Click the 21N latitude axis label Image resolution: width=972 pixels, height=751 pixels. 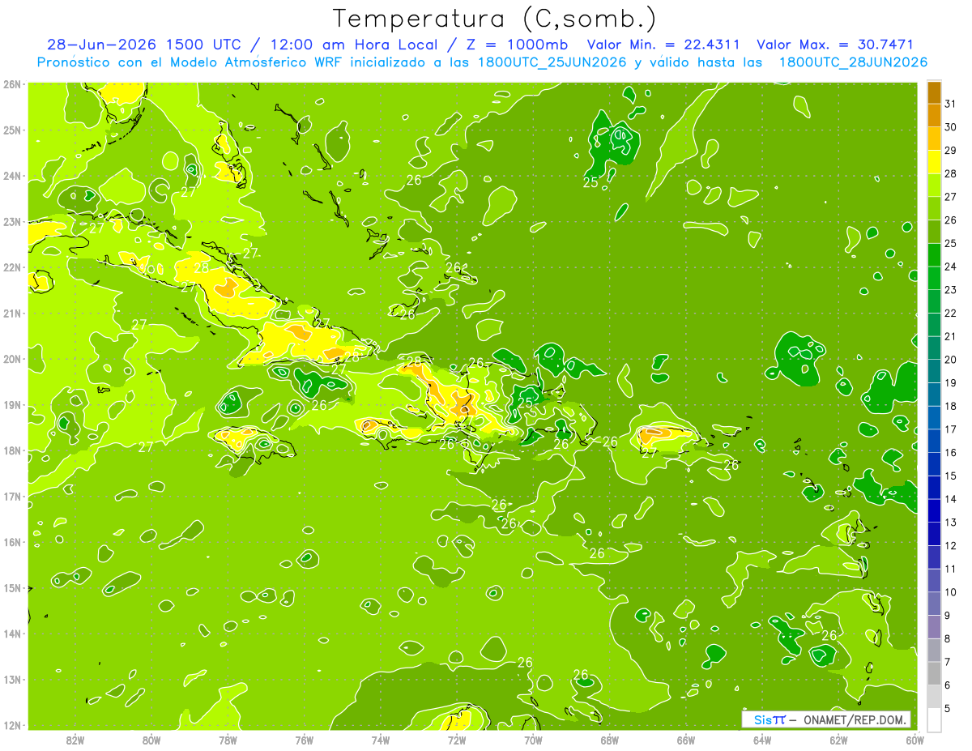pyautogui.click(x=12, y=313)
